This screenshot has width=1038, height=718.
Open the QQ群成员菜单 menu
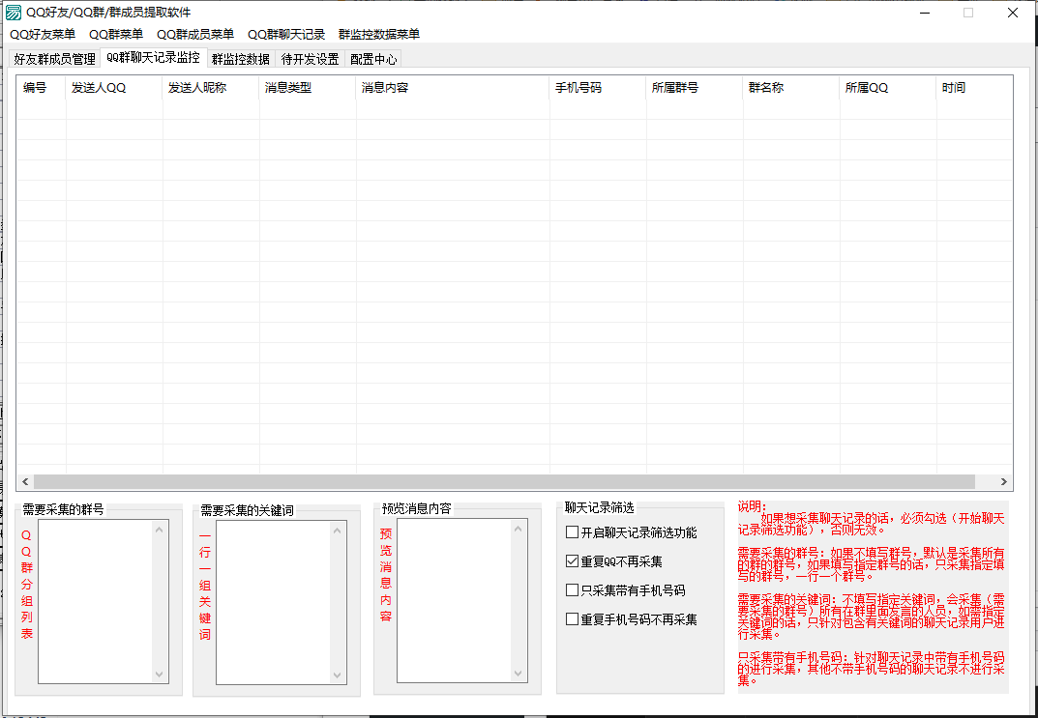(195, 35)
